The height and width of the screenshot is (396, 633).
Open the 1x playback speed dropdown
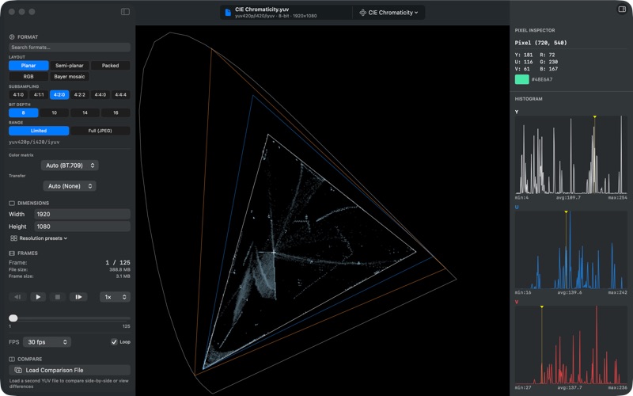tap(115, 297)
